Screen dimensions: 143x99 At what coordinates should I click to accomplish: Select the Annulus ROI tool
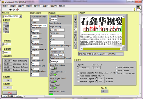pos(75,48)
